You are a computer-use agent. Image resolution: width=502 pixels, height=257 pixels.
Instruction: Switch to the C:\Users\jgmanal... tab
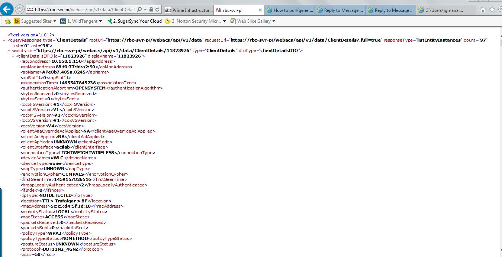441,10
